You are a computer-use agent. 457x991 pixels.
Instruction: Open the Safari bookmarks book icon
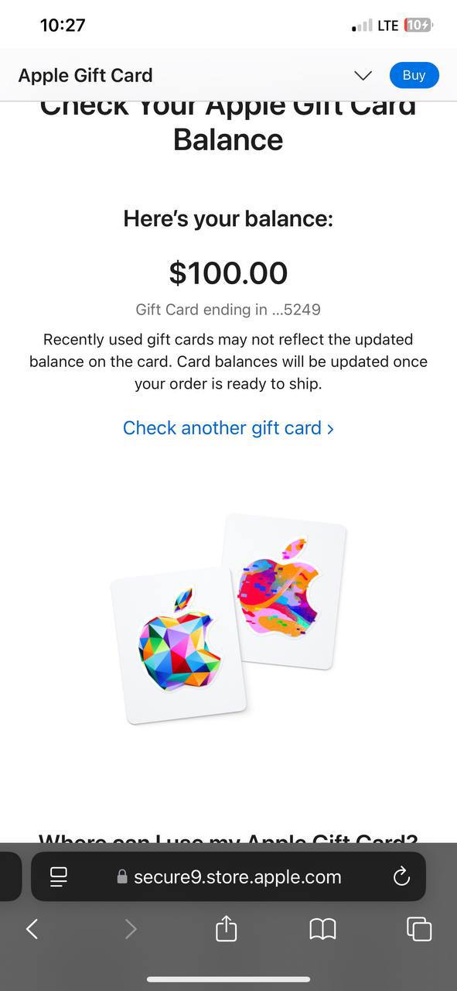322,929
